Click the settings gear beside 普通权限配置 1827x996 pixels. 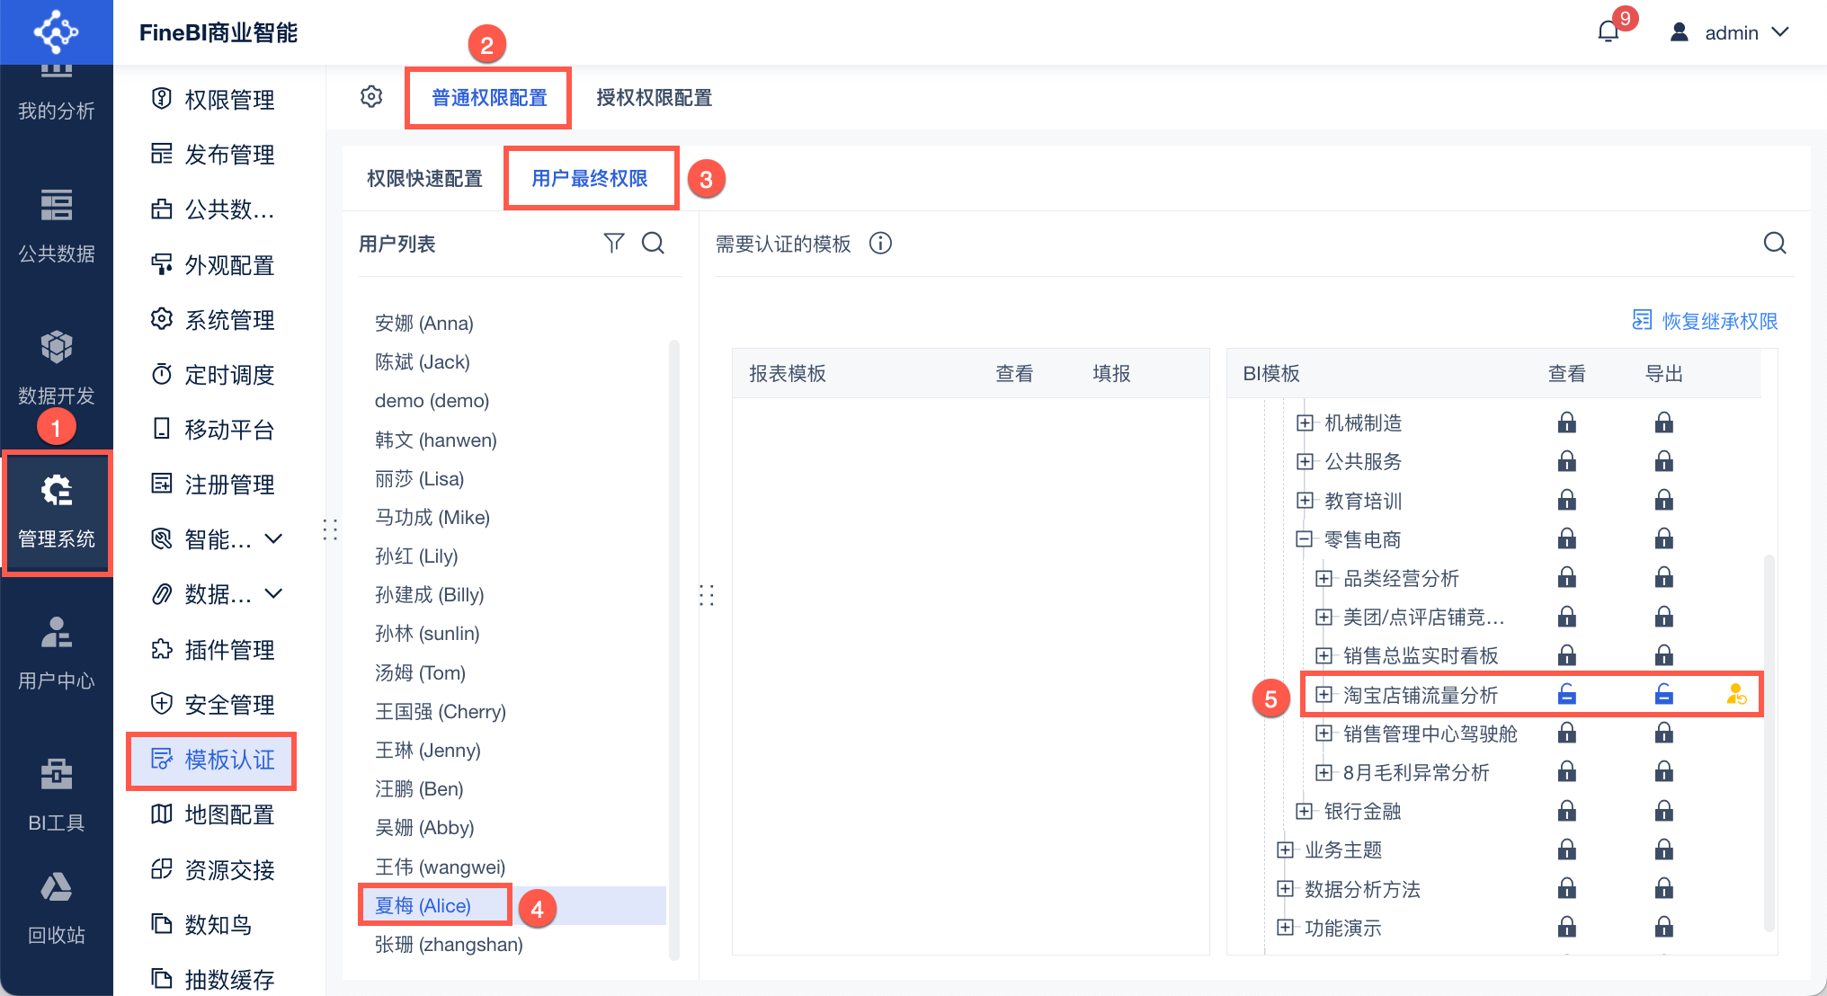click(371, 97)
